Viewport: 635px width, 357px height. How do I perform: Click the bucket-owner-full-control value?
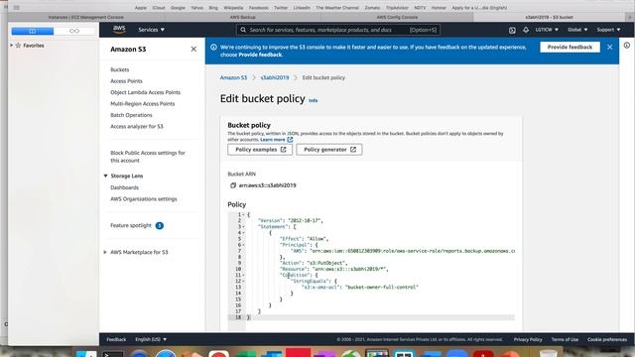(381, 287)
